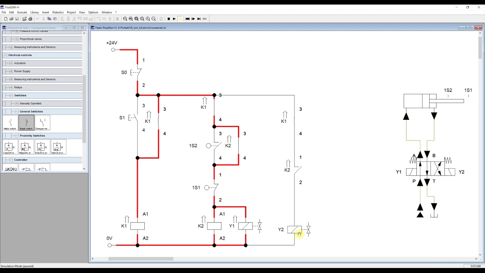Click the Zoom in magnifier icon

coord(148,19)
